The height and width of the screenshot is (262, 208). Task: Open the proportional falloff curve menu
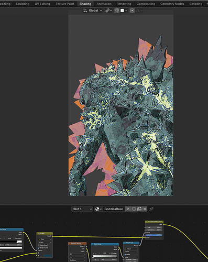pyautogui.click(x=139, y=10)
